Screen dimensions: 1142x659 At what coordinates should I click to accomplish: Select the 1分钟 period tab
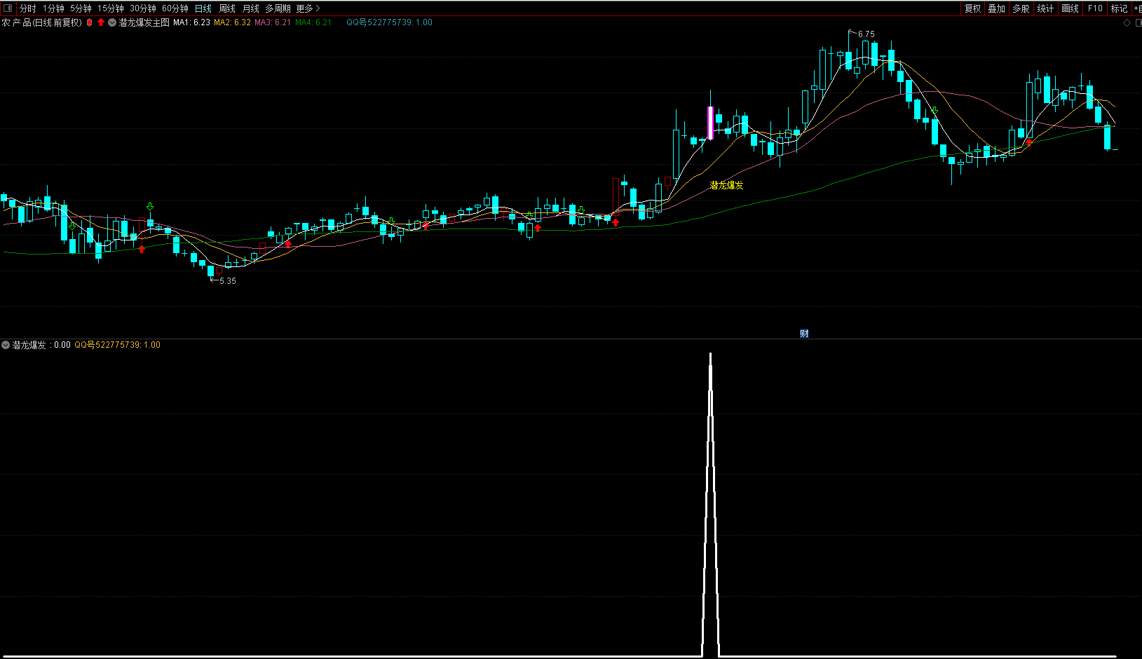[x=53, y=8]
